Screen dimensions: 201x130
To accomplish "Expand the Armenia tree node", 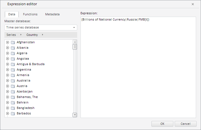I will pyautogui.click(x=8, y=75).
